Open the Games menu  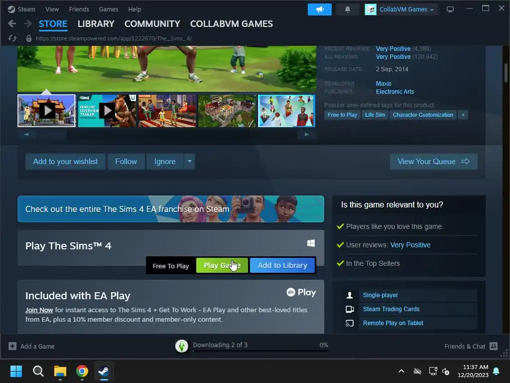109,9
